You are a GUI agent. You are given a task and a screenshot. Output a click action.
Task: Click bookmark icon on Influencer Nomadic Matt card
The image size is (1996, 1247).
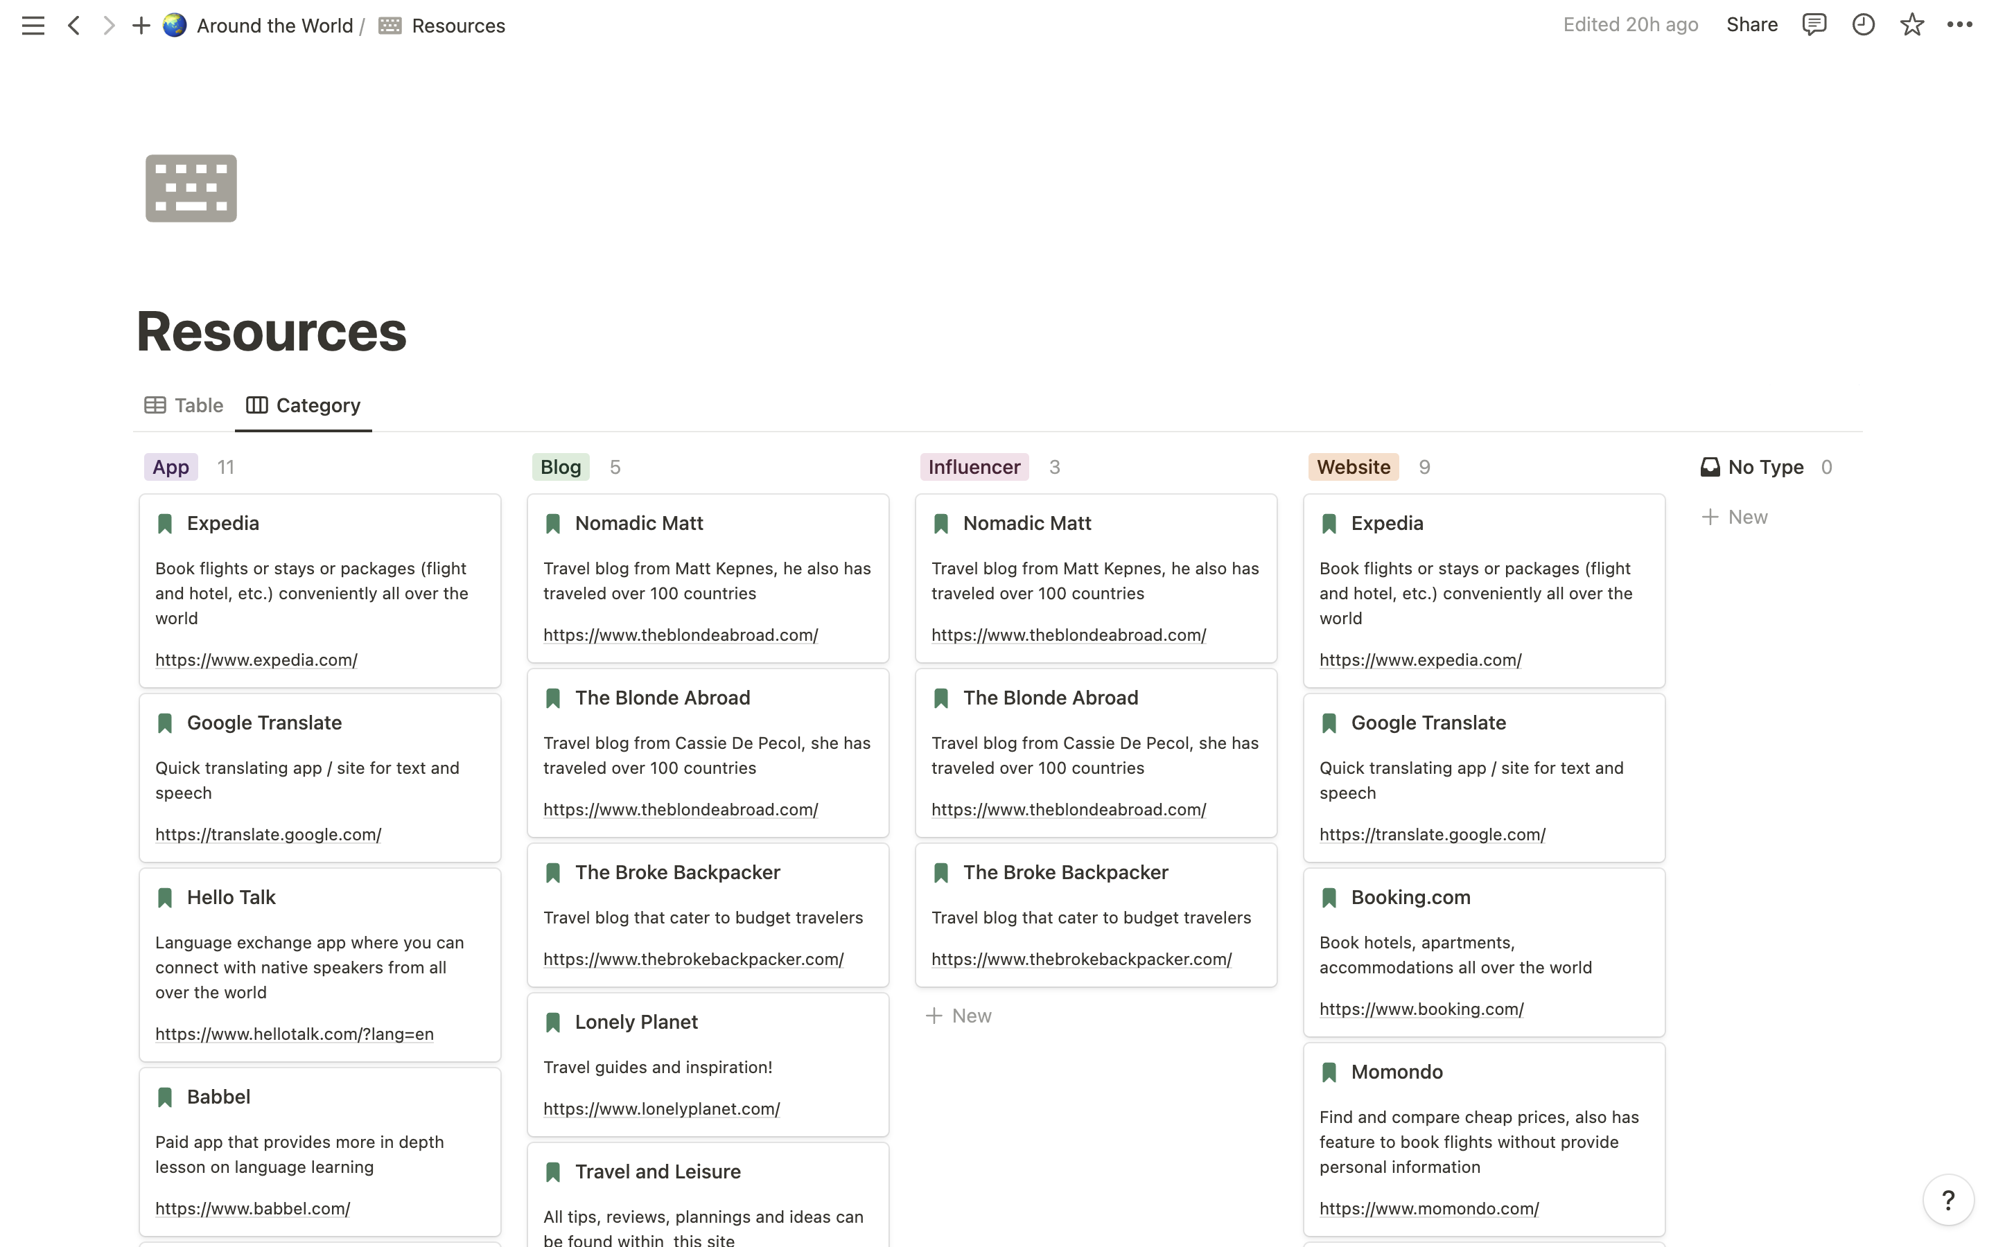(941, 524)
